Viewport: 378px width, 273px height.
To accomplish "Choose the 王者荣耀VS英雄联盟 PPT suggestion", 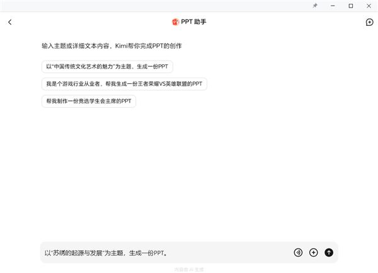I will tap(124, 84).
